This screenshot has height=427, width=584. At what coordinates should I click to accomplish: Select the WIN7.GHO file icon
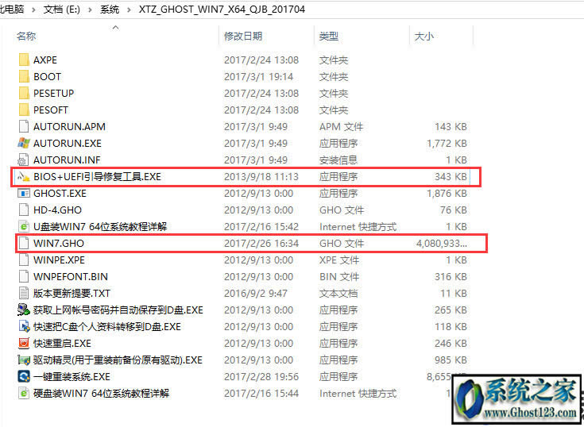tap(24, 244)
